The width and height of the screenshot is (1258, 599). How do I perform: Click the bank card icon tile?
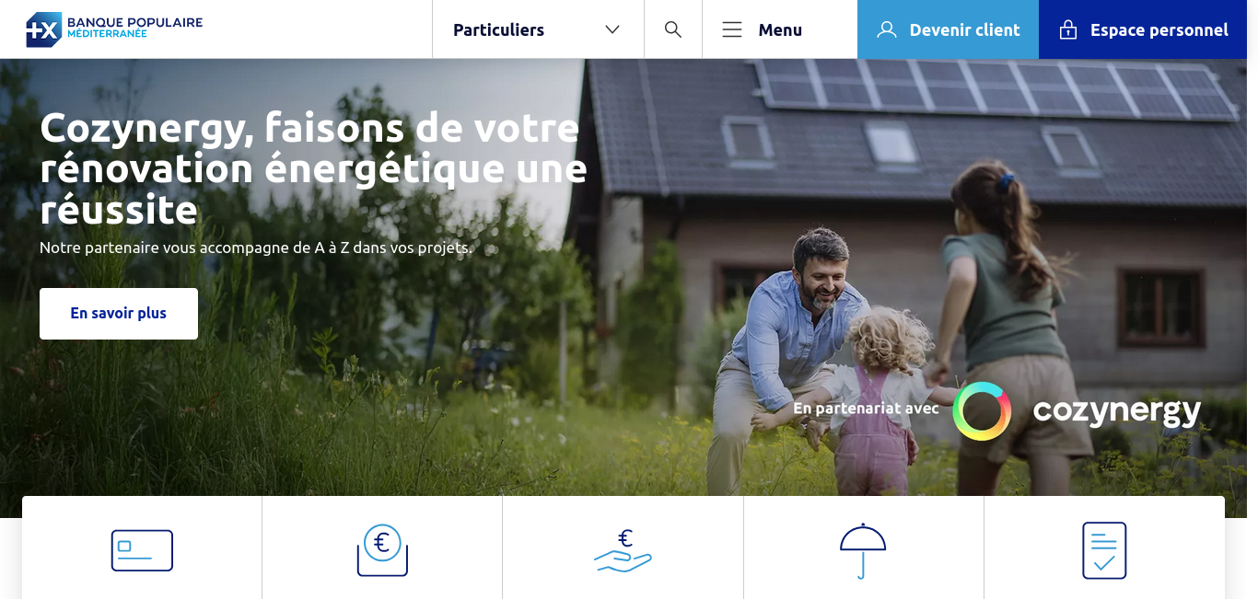142,550
